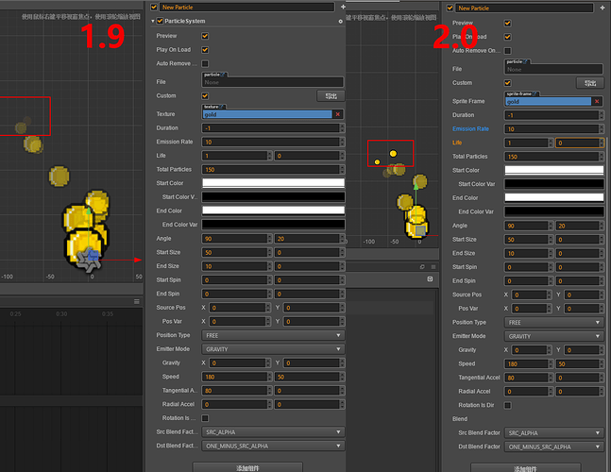Screen dimensions: 611x472
Task: Click the Source Pos Y field in 2.0 panel
Action: click(582, 295)
